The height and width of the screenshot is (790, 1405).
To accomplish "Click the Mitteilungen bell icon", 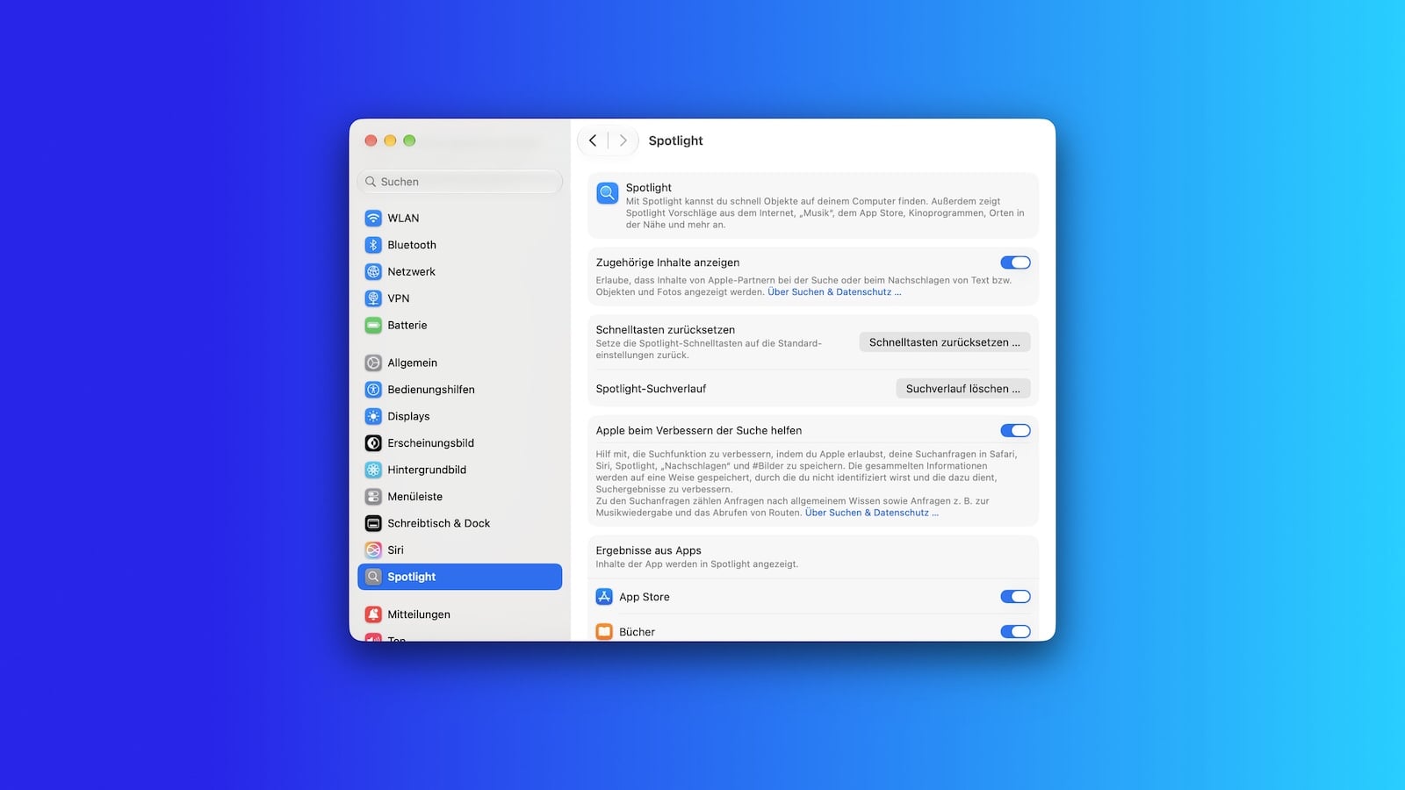I will 373,614.
